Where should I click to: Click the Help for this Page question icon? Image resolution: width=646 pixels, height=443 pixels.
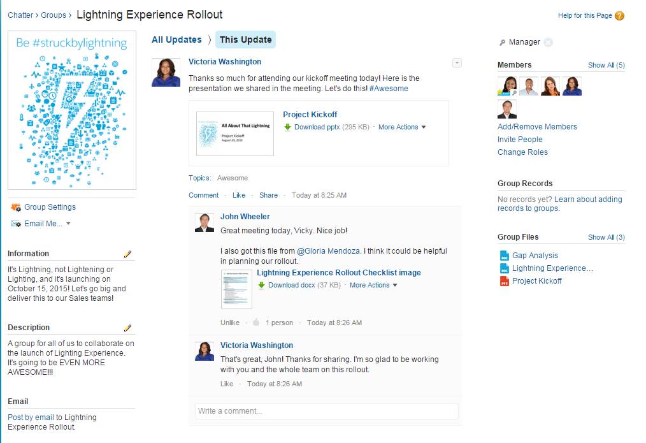[619, 16]
